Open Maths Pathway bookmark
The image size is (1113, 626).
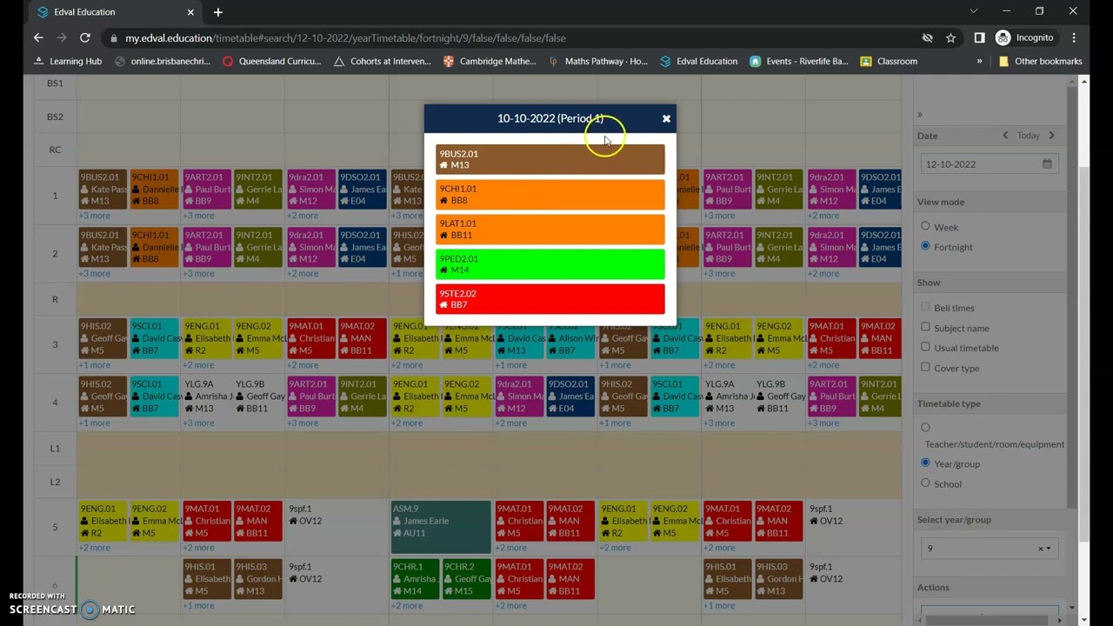pos(597,62)
